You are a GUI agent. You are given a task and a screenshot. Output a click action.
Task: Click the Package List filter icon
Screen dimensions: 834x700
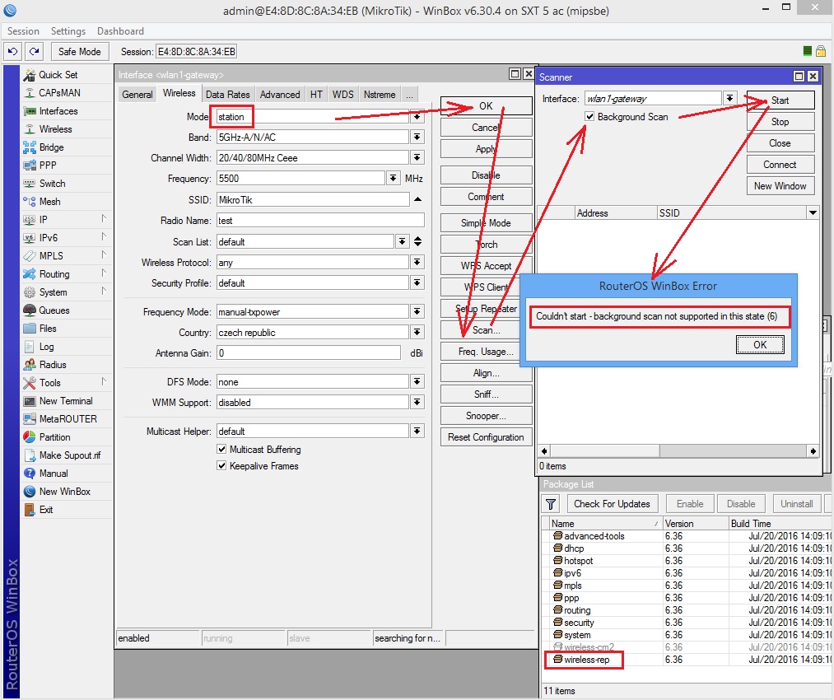[551, 504]
